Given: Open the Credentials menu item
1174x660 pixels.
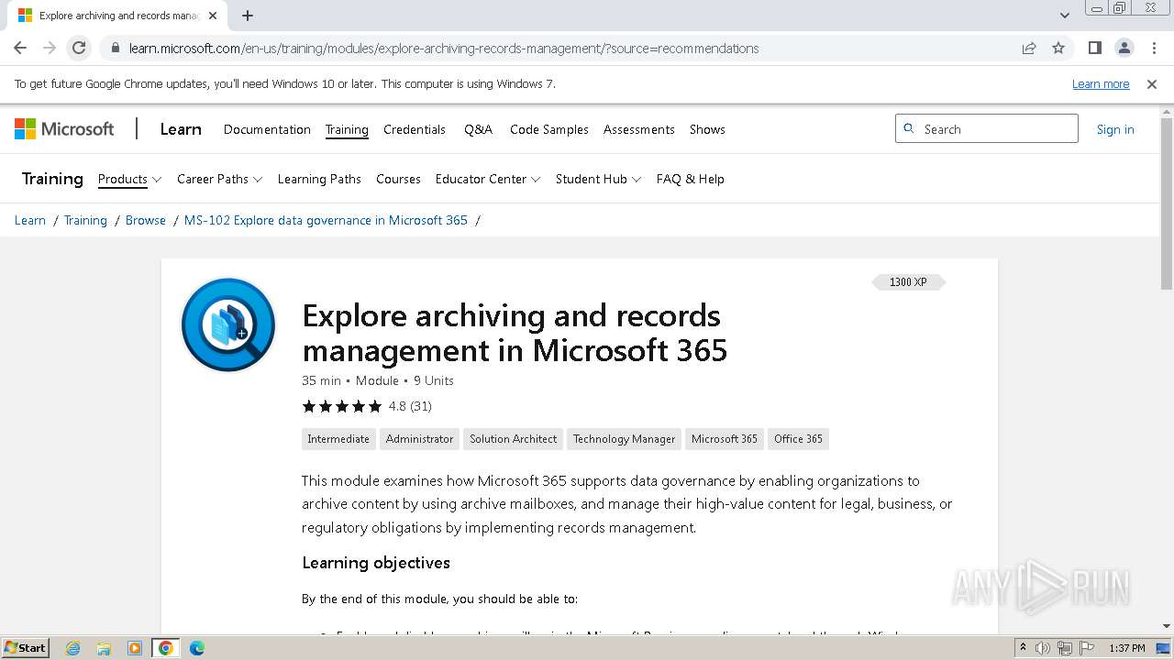Looking at the screenshot, I should click(415, 129).
